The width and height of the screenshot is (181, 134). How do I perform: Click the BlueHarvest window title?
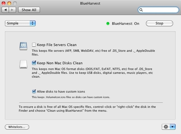point(90,3)
